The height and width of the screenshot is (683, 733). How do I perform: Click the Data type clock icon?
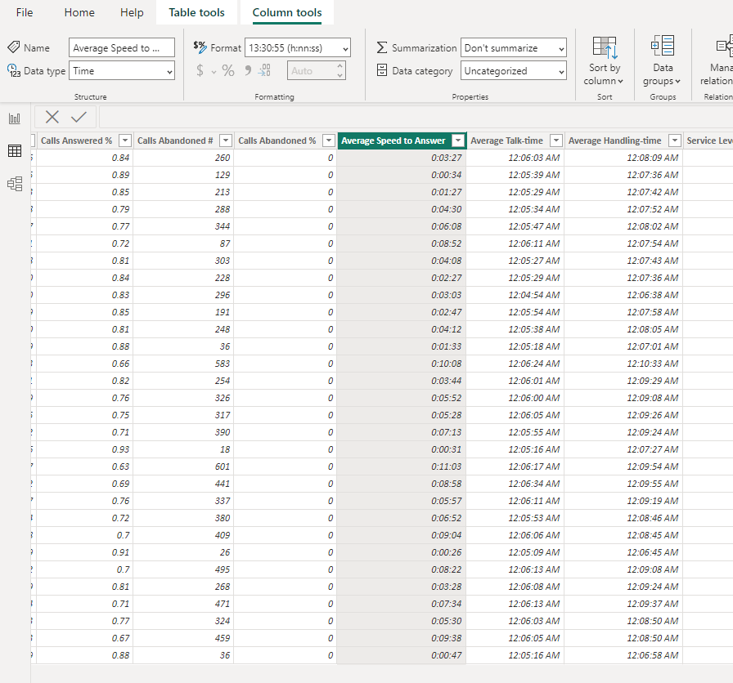tap(14, 70)
